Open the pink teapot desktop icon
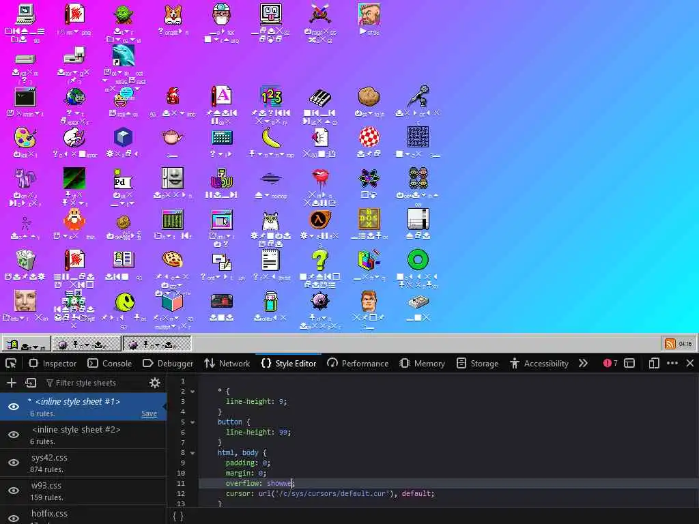The width and height of the screenshot is (699, 524). pos(173,137)
